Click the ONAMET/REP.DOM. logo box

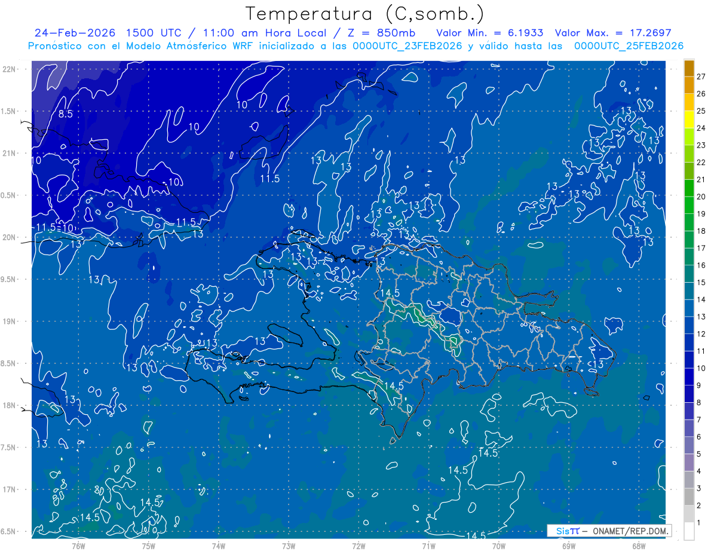point(609,531)
